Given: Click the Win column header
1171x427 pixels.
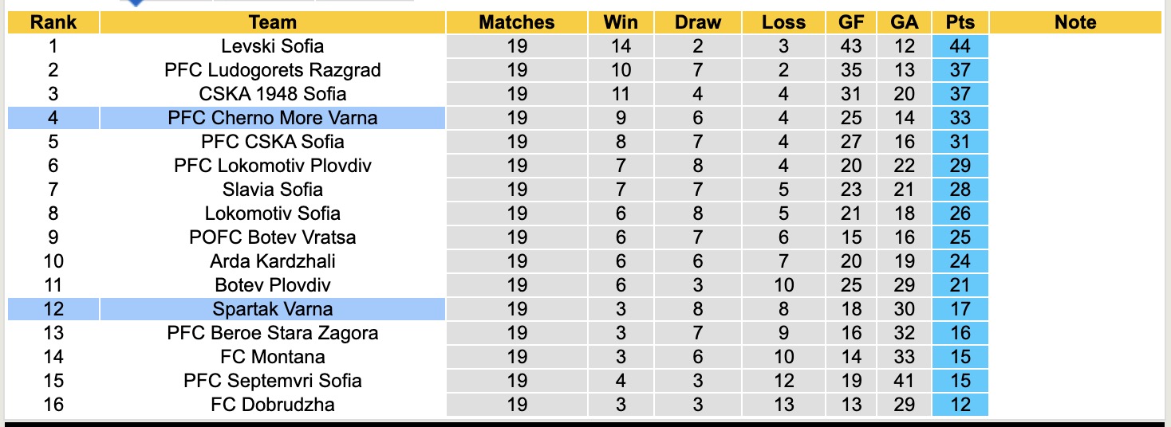Looking at the screenshot, I should (621, 22).
